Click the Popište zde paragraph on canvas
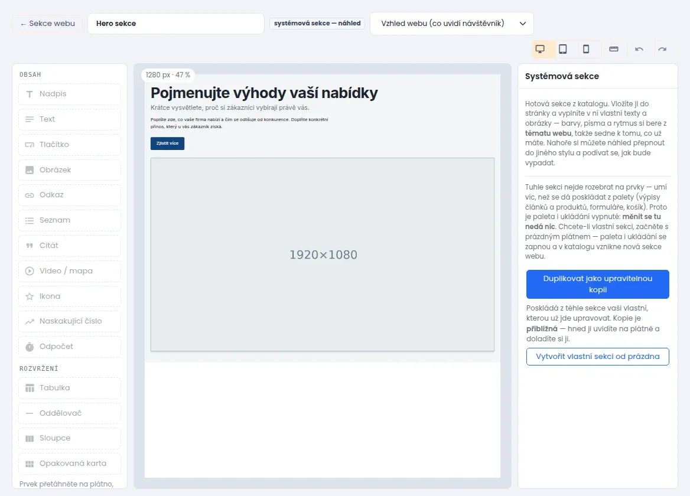This screenshot has height=496, width=690. click(239, 123)
